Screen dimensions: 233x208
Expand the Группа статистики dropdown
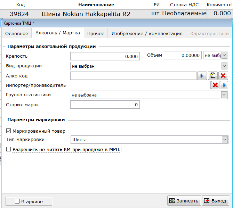pos(224,95)
